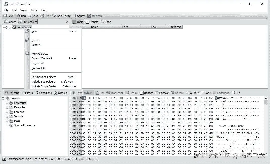Open the viewer Report tab
Image resolution: width=270 pixels, height=164 pixels.
coord(146,93)
